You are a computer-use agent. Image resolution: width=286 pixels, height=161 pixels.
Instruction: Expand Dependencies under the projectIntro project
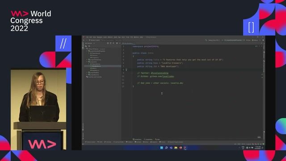click(89, 64)
